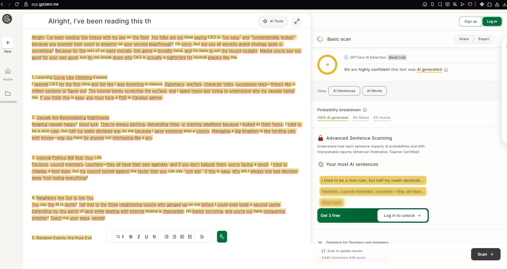The width and height of the screenshot is (507, 269).
Task: Click the red lock icon for Advanced Scanning
Action: 321,138
